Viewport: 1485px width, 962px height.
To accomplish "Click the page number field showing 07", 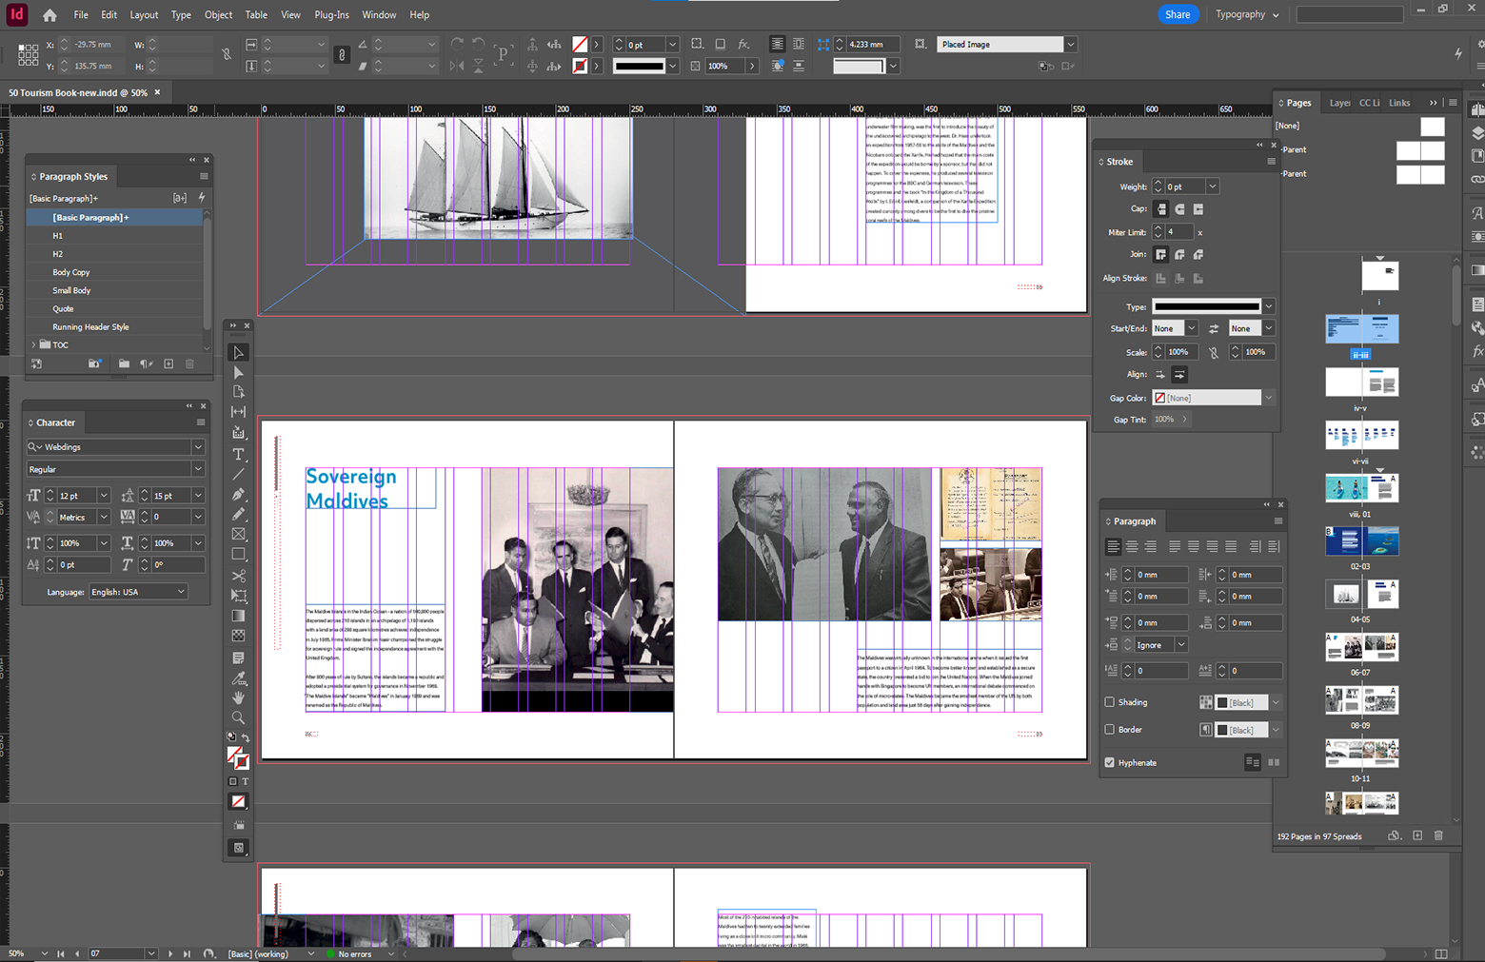I will pyautogui.click(x=116, y=953).
